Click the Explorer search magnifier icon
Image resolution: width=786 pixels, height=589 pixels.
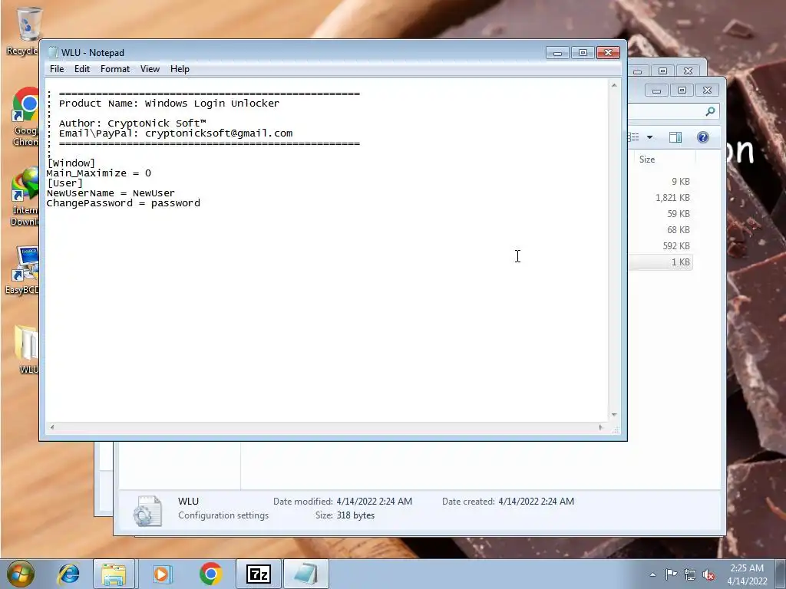coord(710,111)
